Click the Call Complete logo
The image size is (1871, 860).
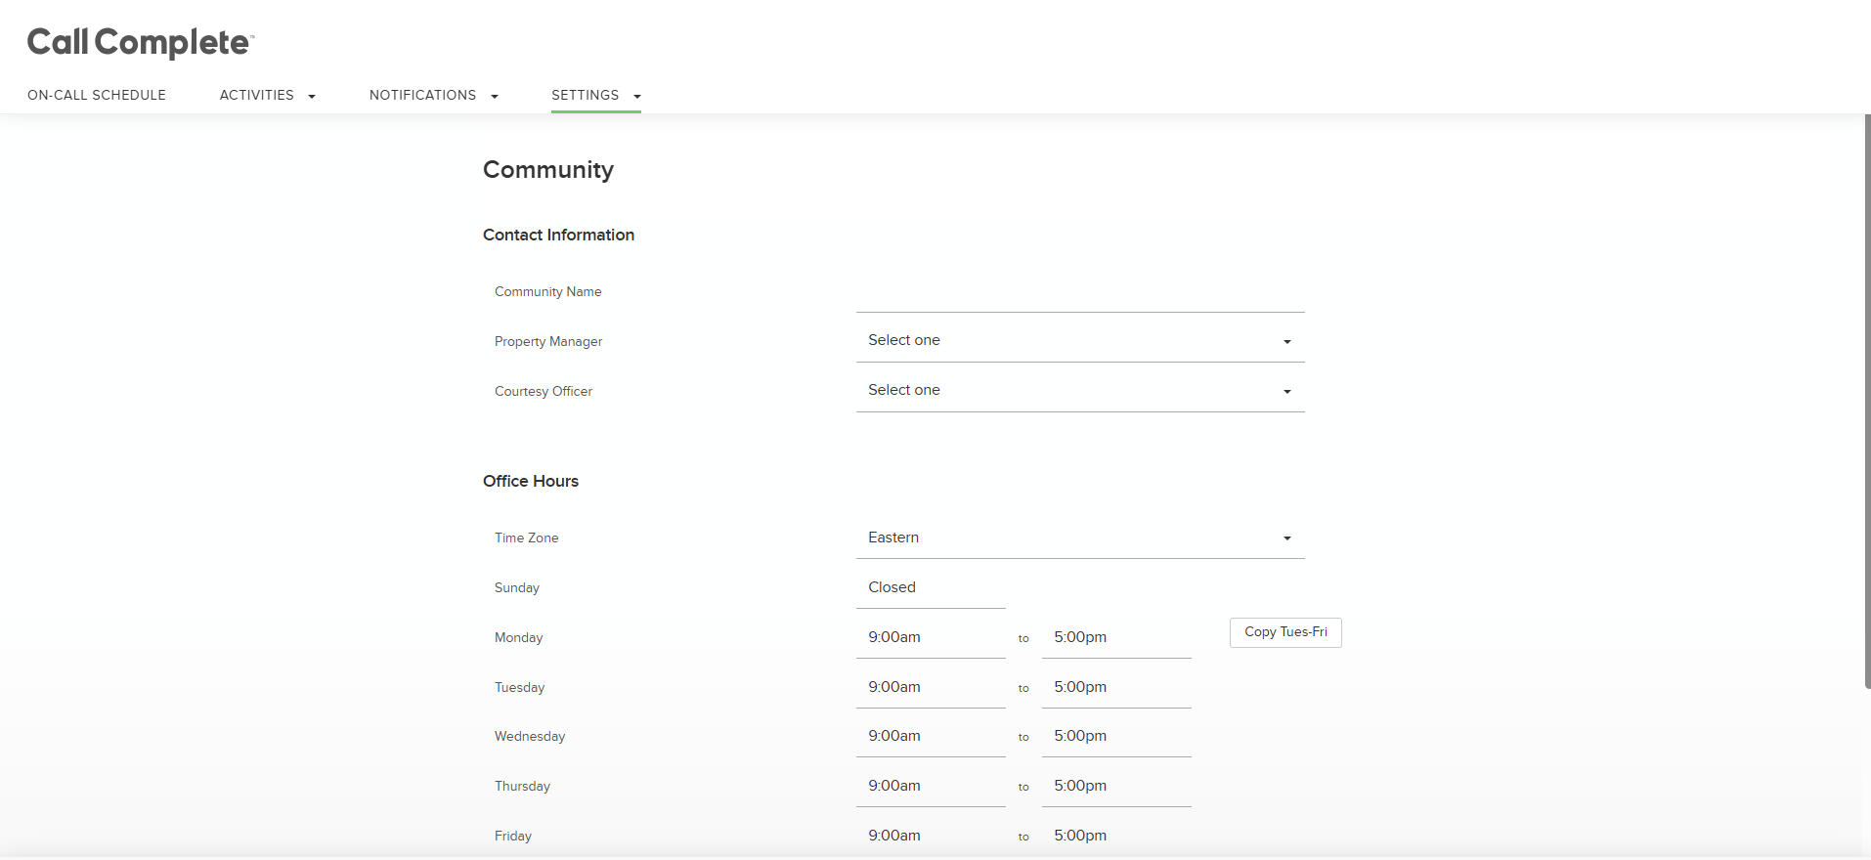[141, 42]
